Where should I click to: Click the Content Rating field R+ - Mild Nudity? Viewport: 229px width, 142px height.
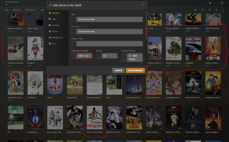(x=135, y=57)
